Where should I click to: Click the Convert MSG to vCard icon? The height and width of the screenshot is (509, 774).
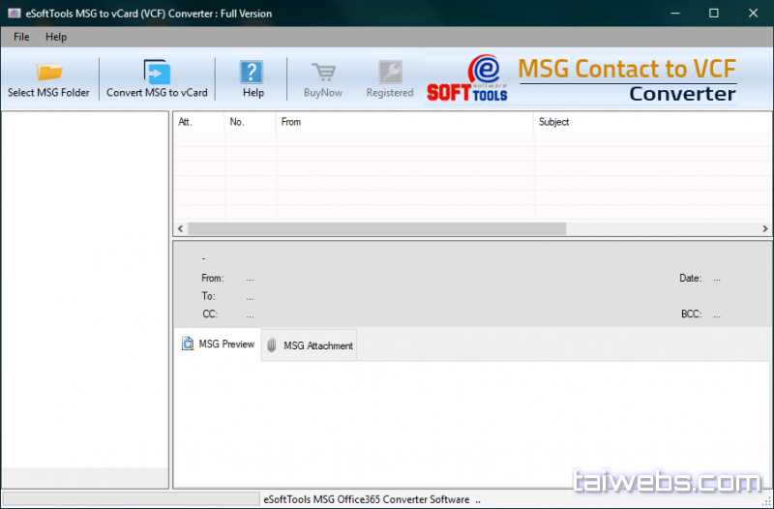(157, 72)
